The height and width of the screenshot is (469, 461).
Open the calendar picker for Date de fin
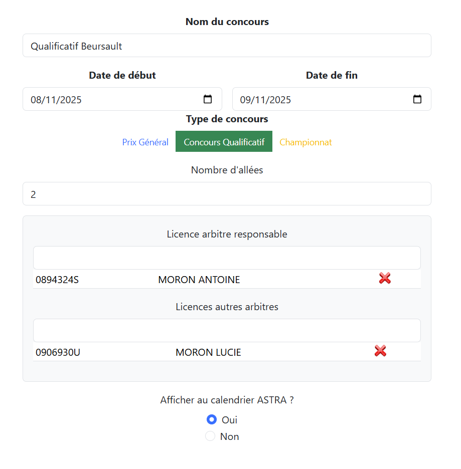point(417,99)
